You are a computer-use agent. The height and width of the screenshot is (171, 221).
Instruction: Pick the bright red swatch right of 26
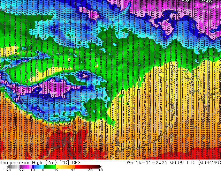[76, 166]
